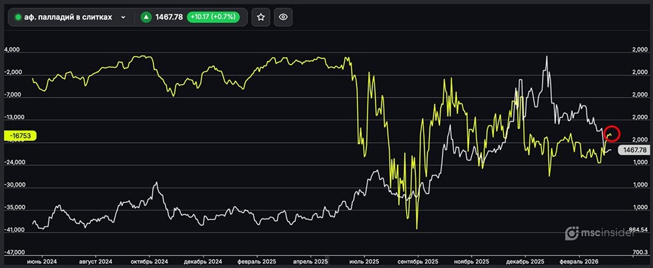Click the -7,000 left axis label
Image resolution: width=653 pixels, height=268 pixels.
click(x=12, y=95)
